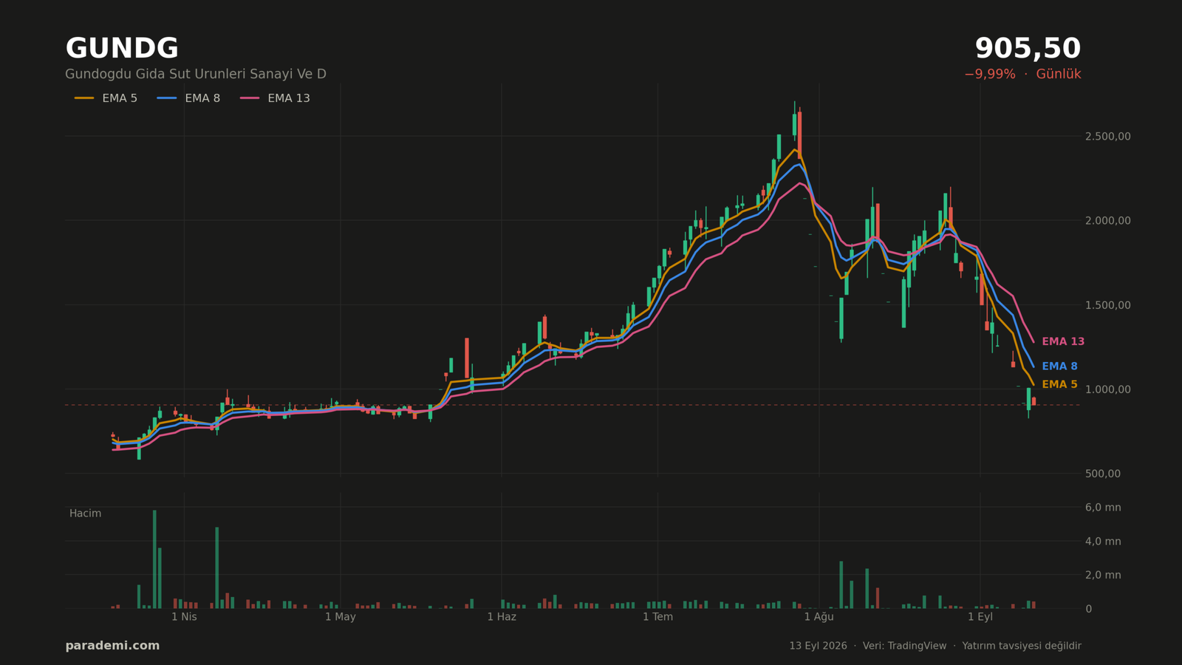Click the 1 Tem date axis label

(x=657, y=616)
